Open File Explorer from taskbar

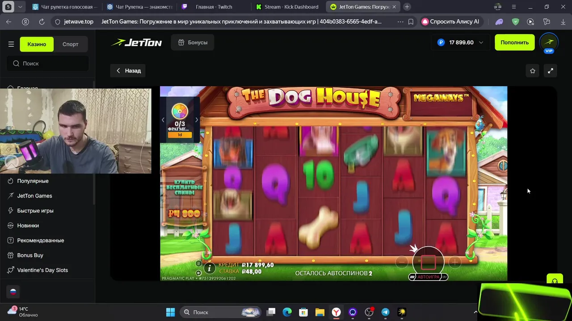320,312
